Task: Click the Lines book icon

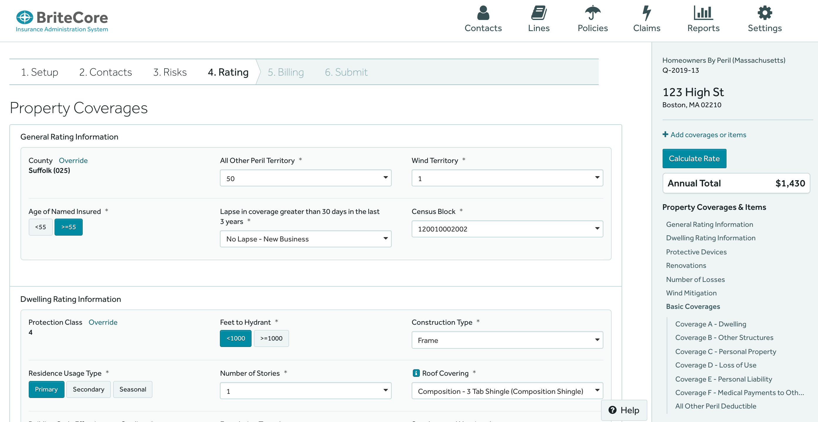Action: tap(539, 13)
